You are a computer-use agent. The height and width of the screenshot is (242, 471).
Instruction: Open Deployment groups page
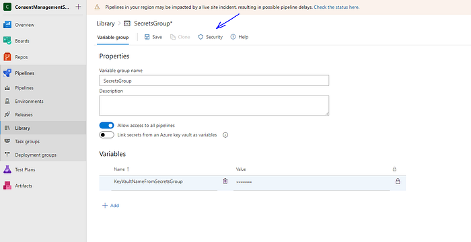36,155
